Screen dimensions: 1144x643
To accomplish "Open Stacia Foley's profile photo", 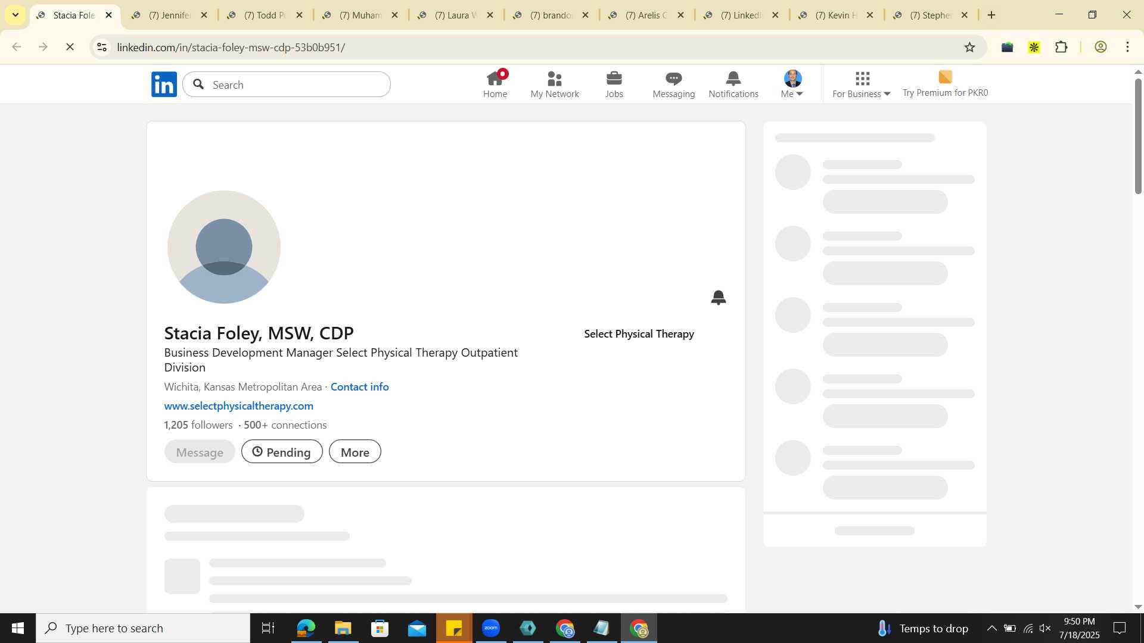I will click(224, 247).
